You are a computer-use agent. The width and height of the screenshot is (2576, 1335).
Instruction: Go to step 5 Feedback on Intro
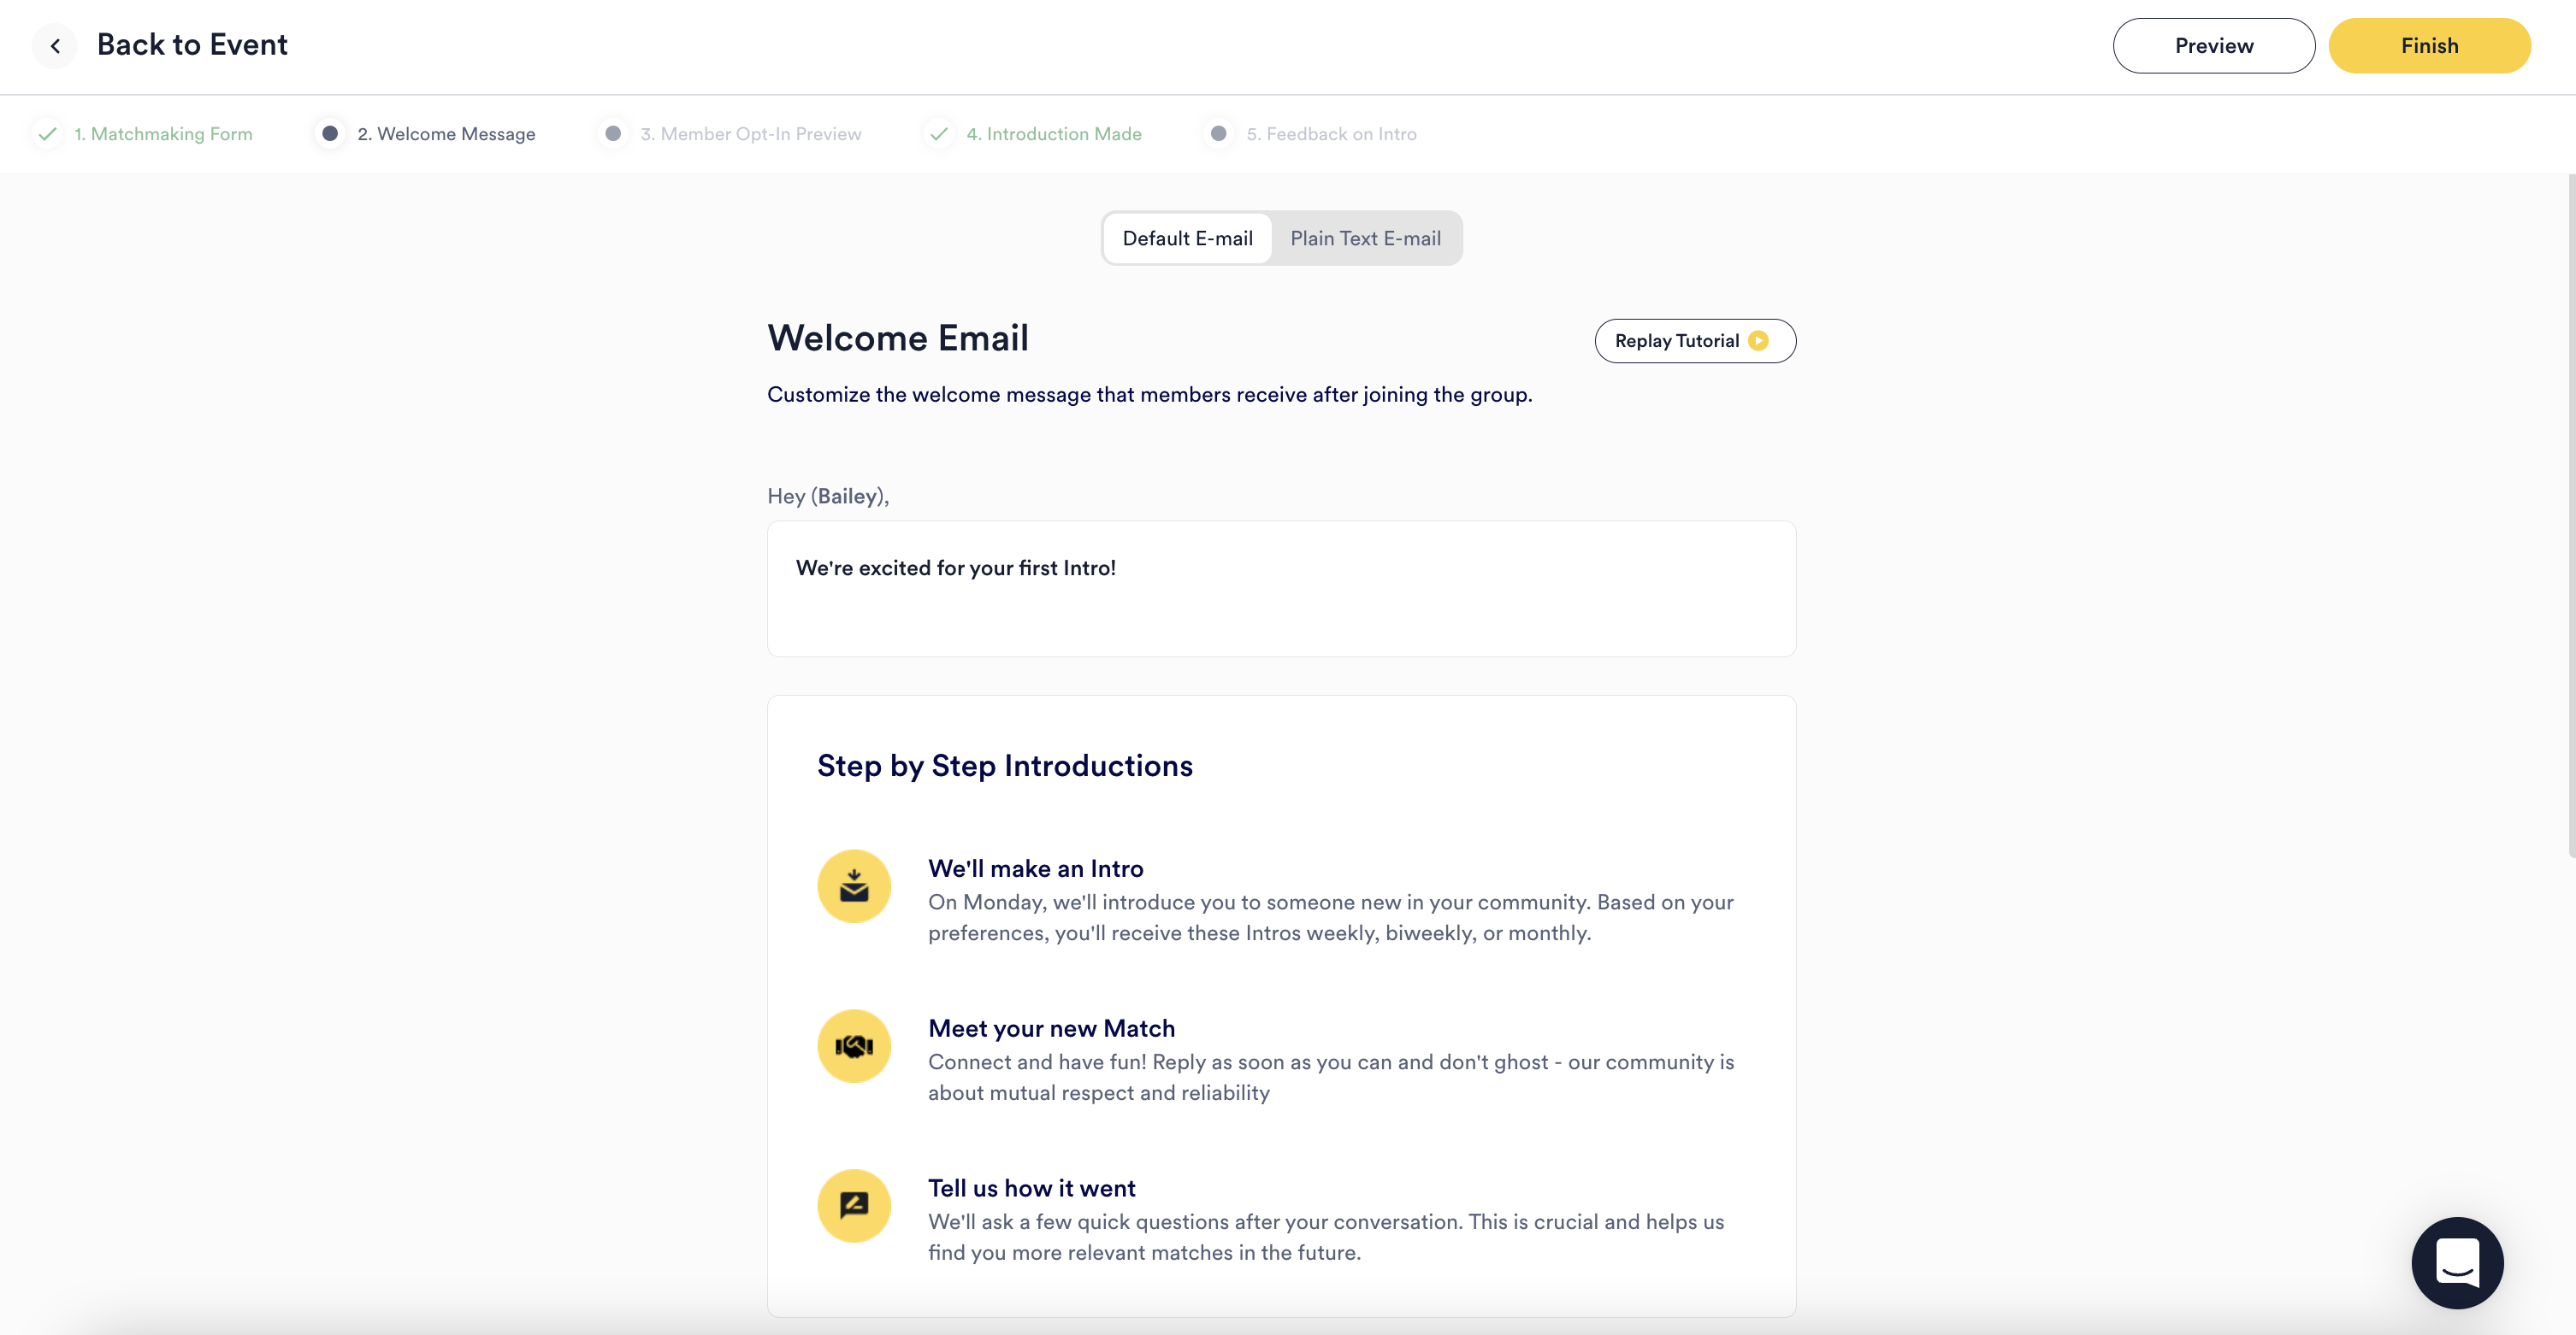[x=1331, y=134]
